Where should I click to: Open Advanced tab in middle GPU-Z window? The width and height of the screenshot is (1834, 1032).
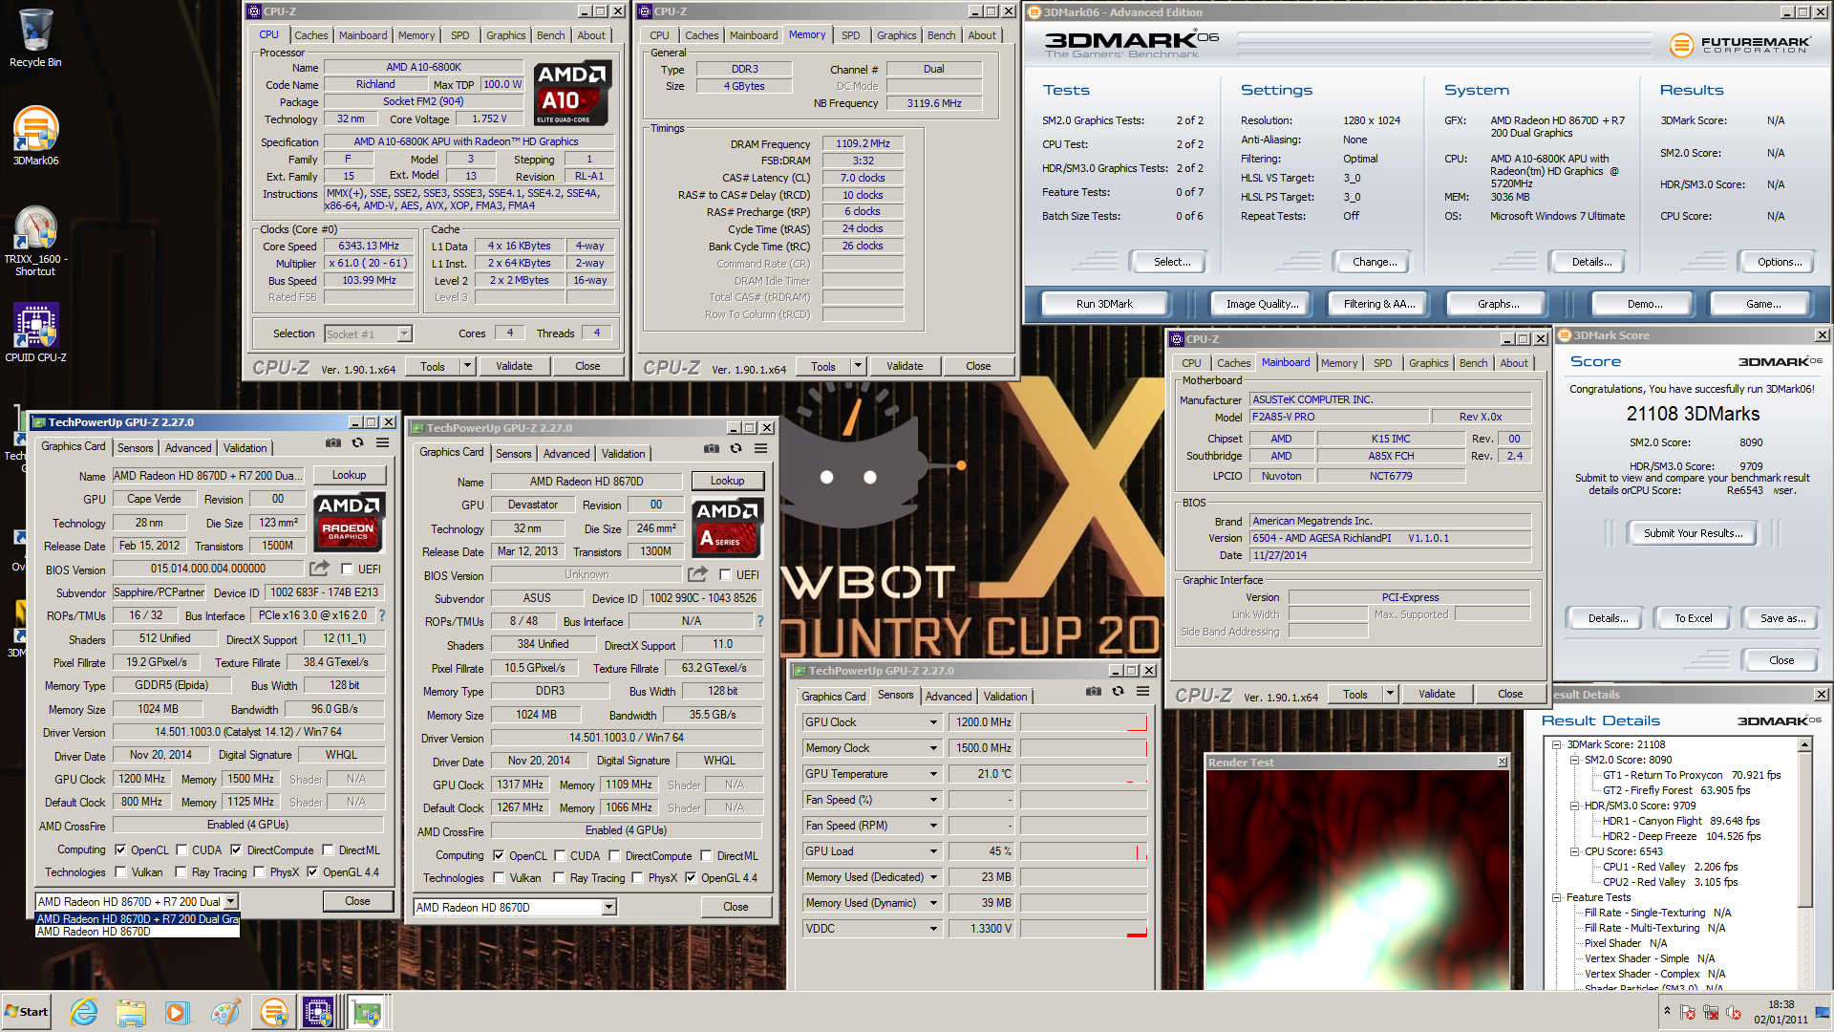coord(566,454)
